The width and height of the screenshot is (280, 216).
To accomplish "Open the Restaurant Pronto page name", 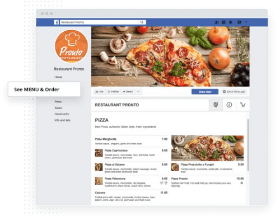I will 69,69.
